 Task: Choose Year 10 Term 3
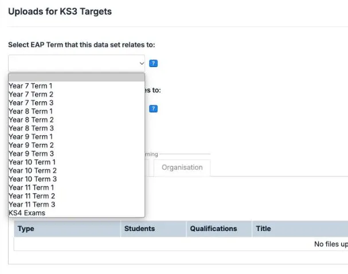click(x=77, y=179)
